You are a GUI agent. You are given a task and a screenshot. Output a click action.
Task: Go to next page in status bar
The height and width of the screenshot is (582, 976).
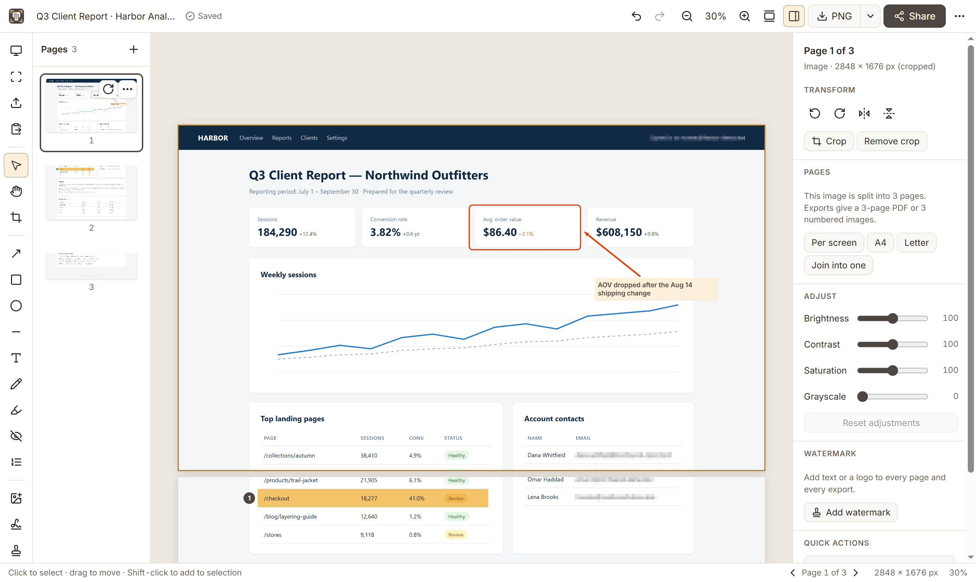pyautogui.click(x=856, y=573)
